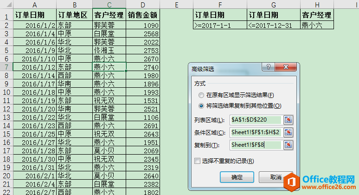The width and height of the screenshot is (359, 195).
Task: Click criteria cell <=2017-12-31
Action: click(274, 25)
